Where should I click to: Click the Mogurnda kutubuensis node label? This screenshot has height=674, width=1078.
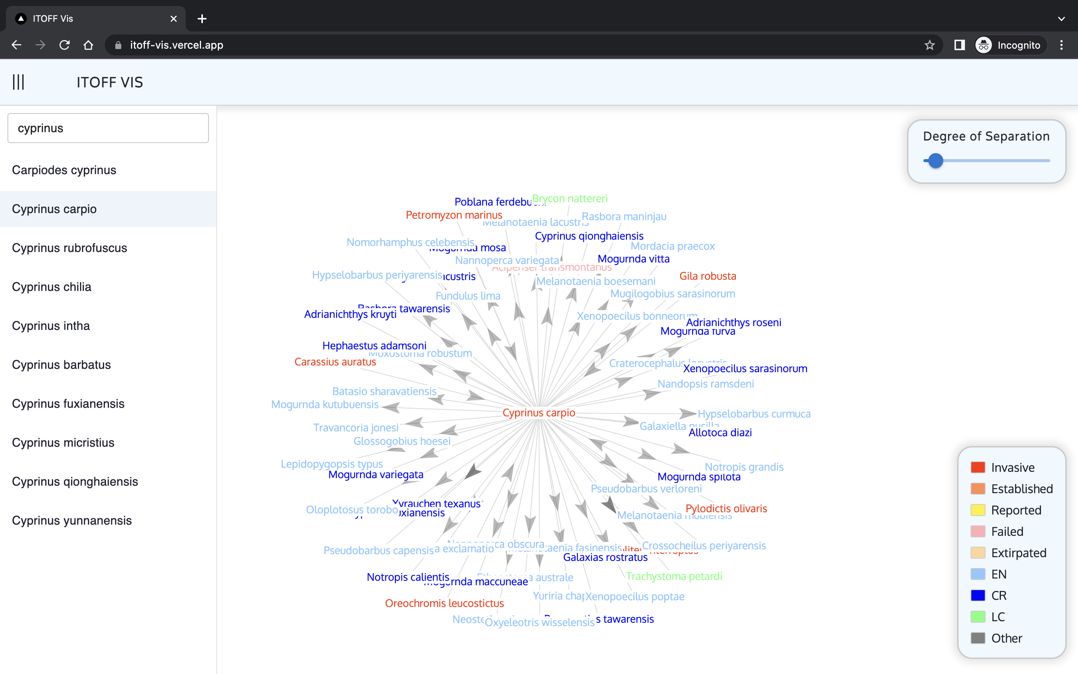click(325, 404)
